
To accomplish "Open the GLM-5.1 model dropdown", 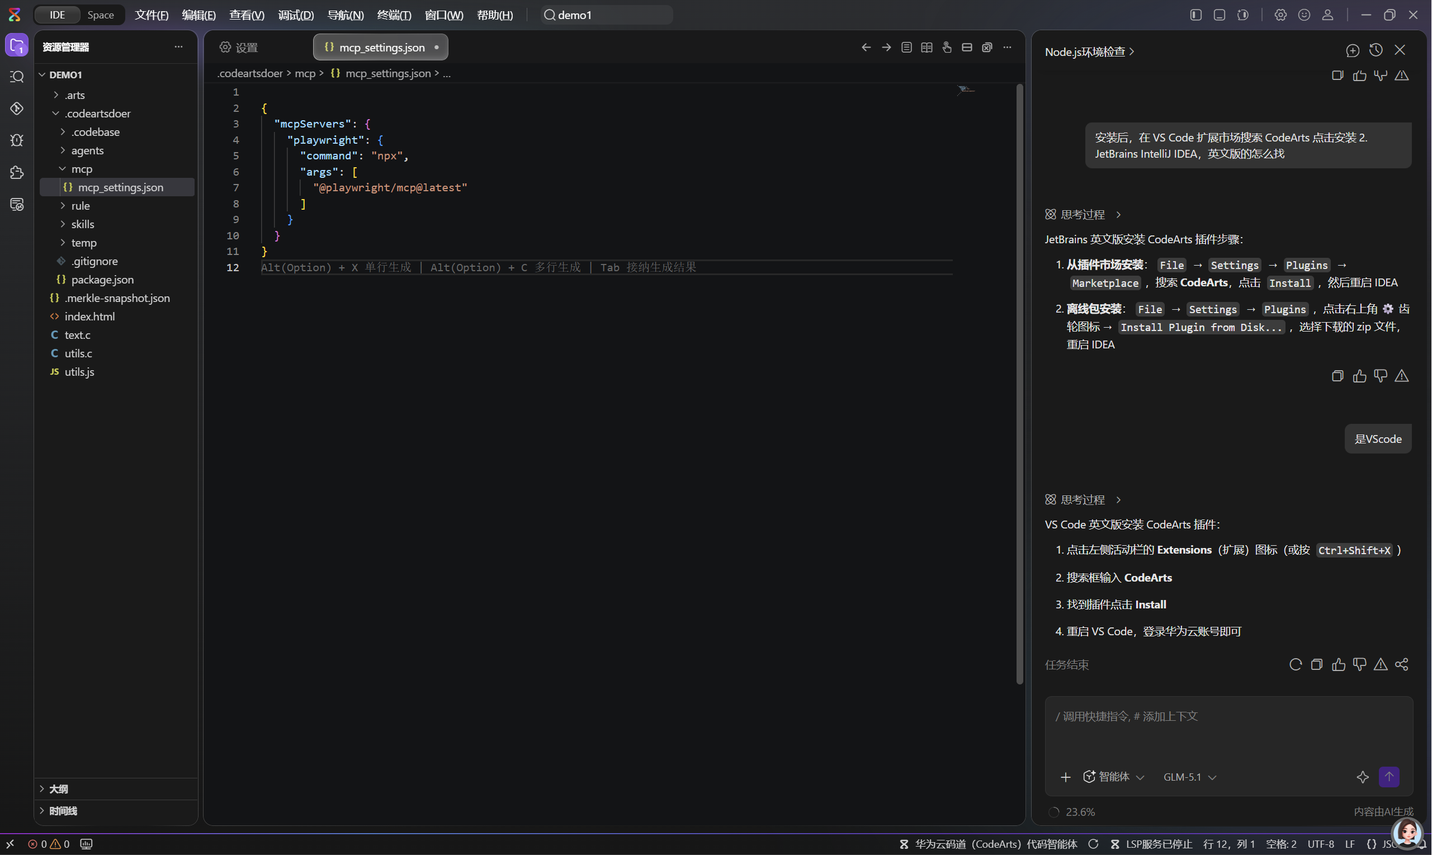I will (1189, 777).
